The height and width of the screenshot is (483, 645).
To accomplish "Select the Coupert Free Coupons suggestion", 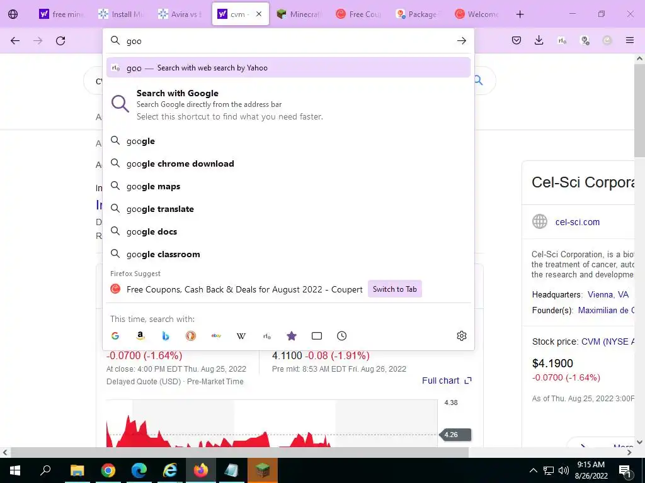I will point(244,289).
